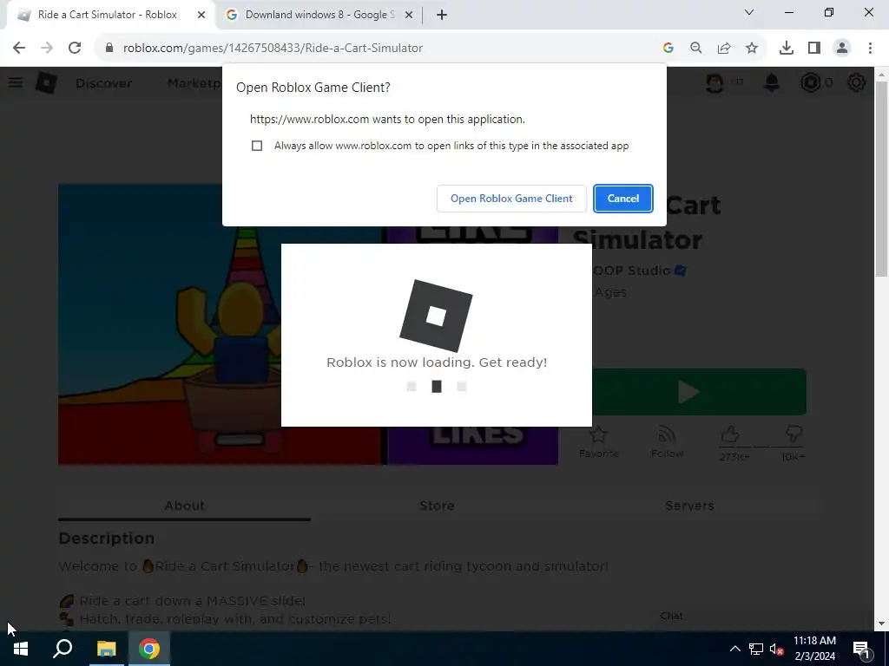The image size is (889, 666).
Task: Click the Roblox user avatar icon
Action: tap(714, 82)
